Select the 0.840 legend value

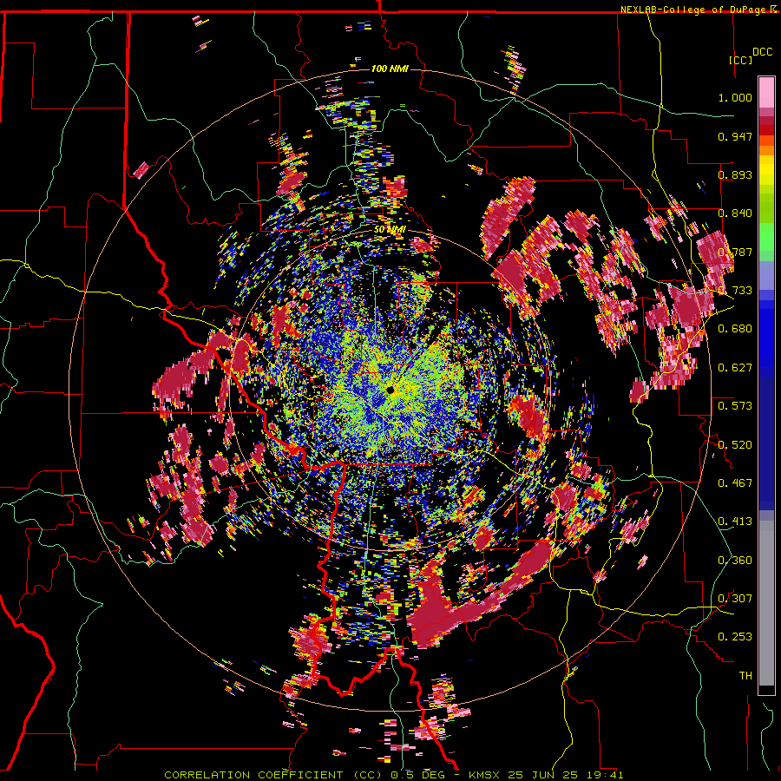point(735,213)
